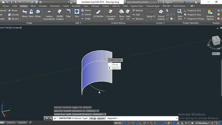Select the Append radio option

(x=114, y=68)
